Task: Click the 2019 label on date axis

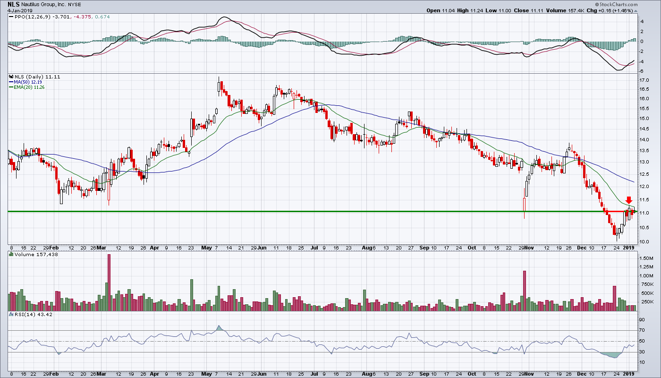Action: tap(631, 248)
